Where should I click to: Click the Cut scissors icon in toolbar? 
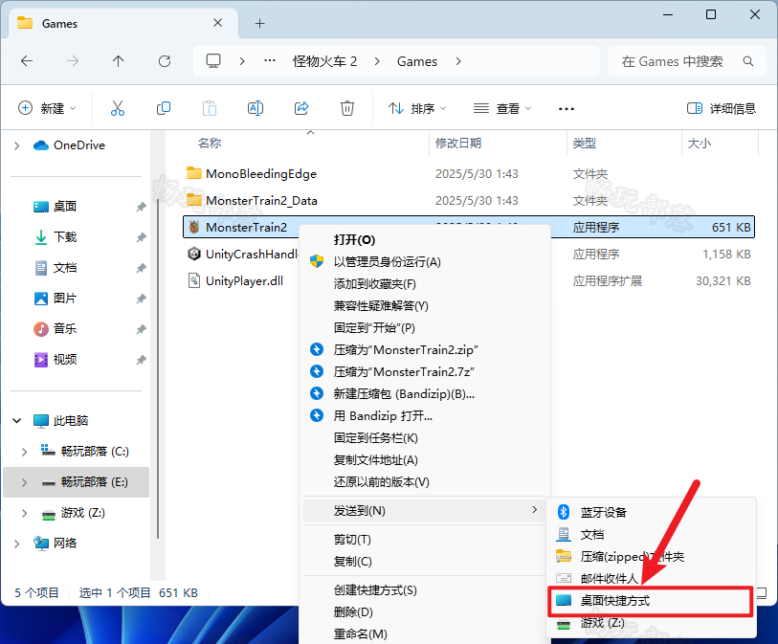(118, 108)
